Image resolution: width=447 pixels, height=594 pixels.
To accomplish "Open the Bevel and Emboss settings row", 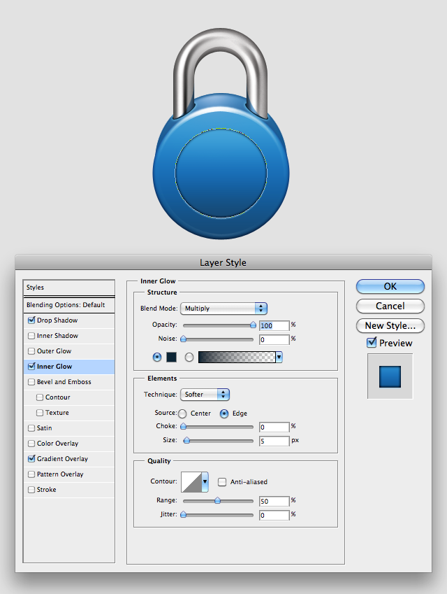I will coord(69,382).
